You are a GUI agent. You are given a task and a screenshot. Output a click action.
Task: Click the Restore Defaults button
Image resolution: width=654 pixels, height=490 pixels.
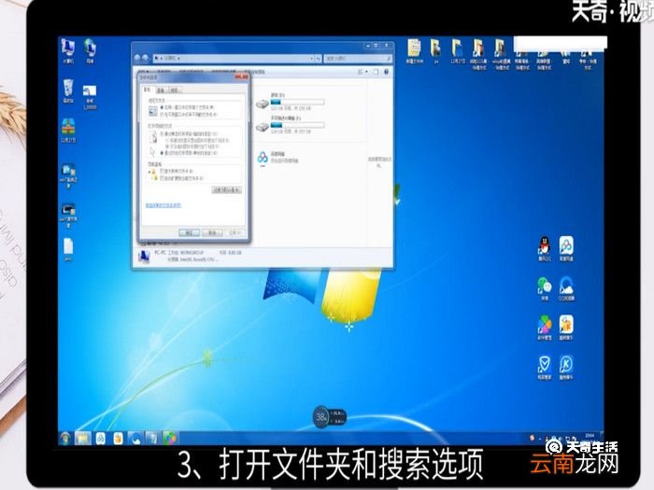click(x=226, y=190)
